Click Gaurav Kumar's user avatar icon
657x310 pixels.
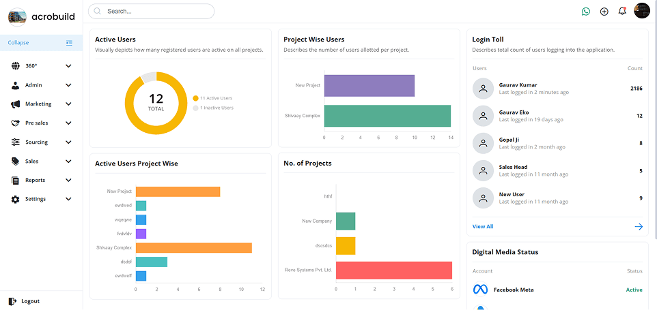[483, 89]
